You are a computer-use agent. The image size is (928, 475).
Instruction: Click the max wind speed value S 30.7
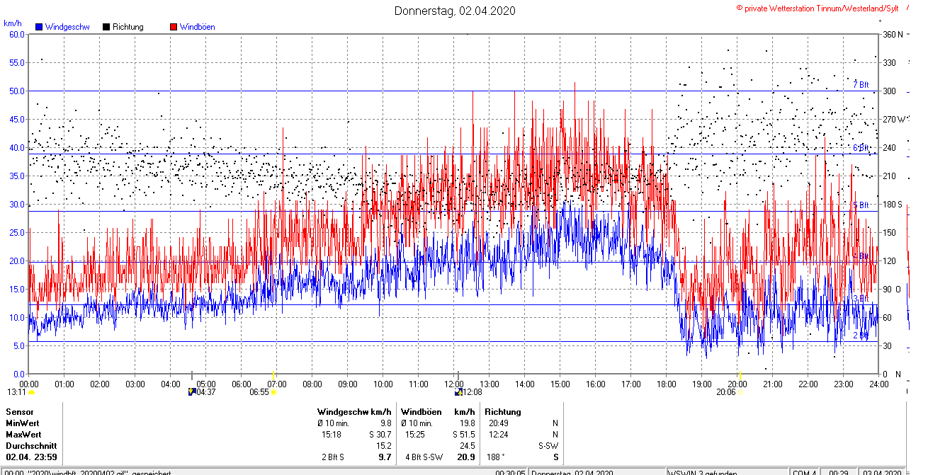380,434
